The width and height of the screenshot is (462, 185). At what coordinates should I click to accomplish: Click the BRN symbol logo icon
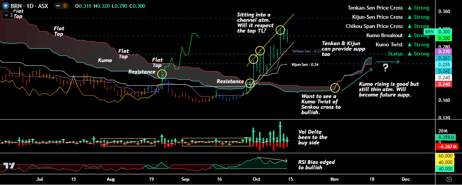pos(5,6)
